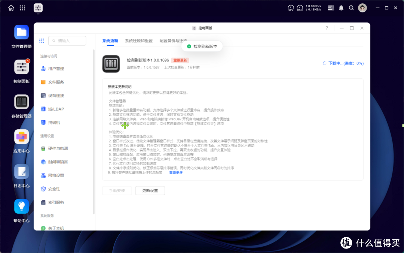The width and height of the screenshot is (404, 253).
Task: Open the notification bell in the top bar
Action: click(341, 7)
